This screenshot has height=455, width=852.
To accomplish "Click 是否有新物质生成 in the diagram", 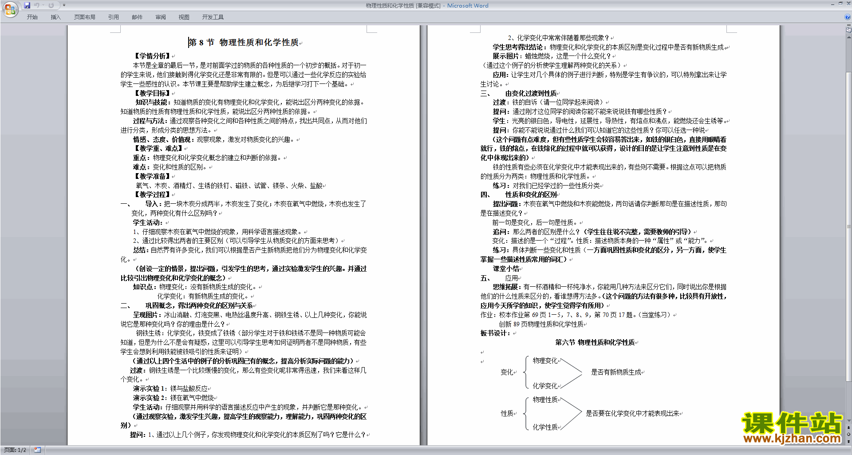I will tap(616, 372).
